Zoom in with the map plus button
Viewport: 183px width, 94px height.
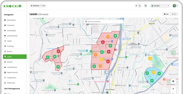[x=173, y=89]
